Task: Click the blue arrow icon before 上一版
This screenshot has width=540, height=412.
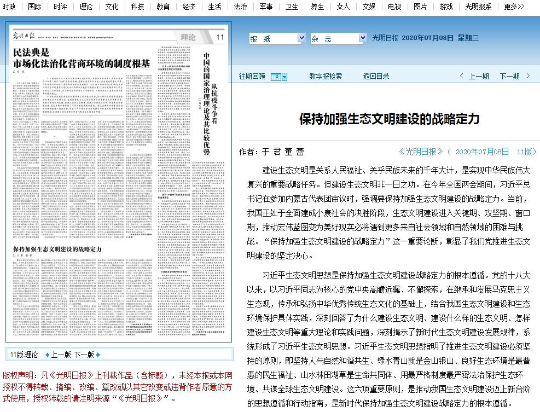Action: click(48, 355)
